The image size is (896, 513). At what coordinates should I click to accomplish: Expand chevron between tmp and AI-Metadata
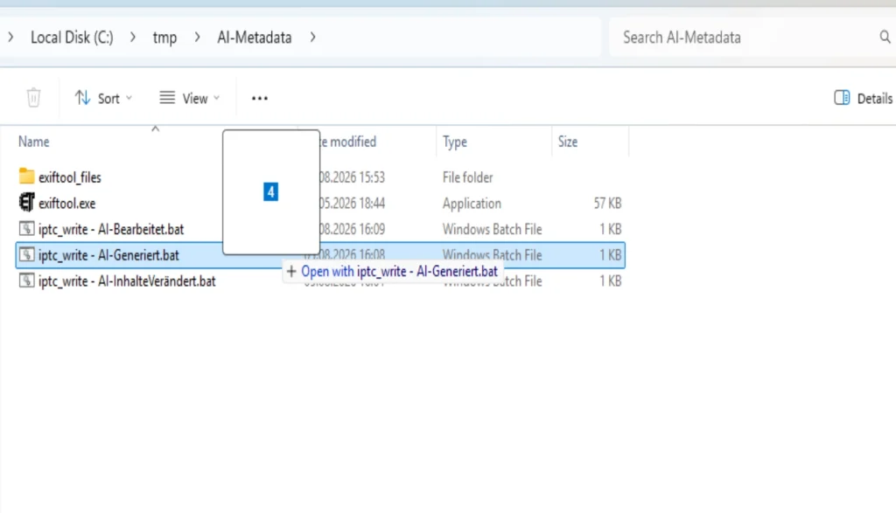click(x=197, y=37)
